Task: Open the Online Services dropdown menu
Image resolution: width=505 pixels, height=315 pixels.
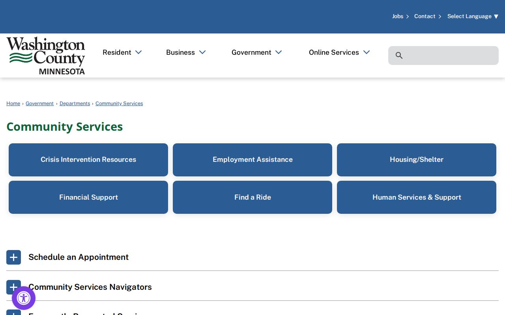Action: [x=339, y=52]
